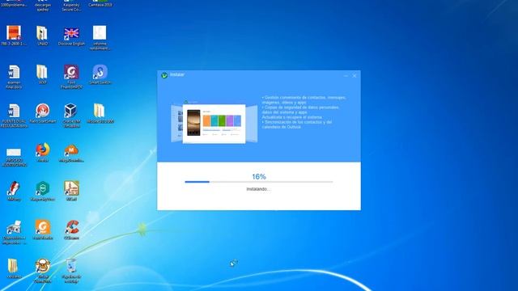Close the Instalar installer window
The height and width of the screenshot is (291, 518).
click(355, 76)
